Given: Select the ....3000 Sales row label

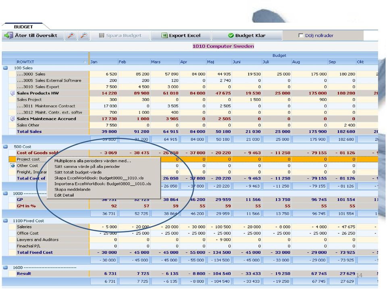Looking at the screenshot, I should (31, 74).
